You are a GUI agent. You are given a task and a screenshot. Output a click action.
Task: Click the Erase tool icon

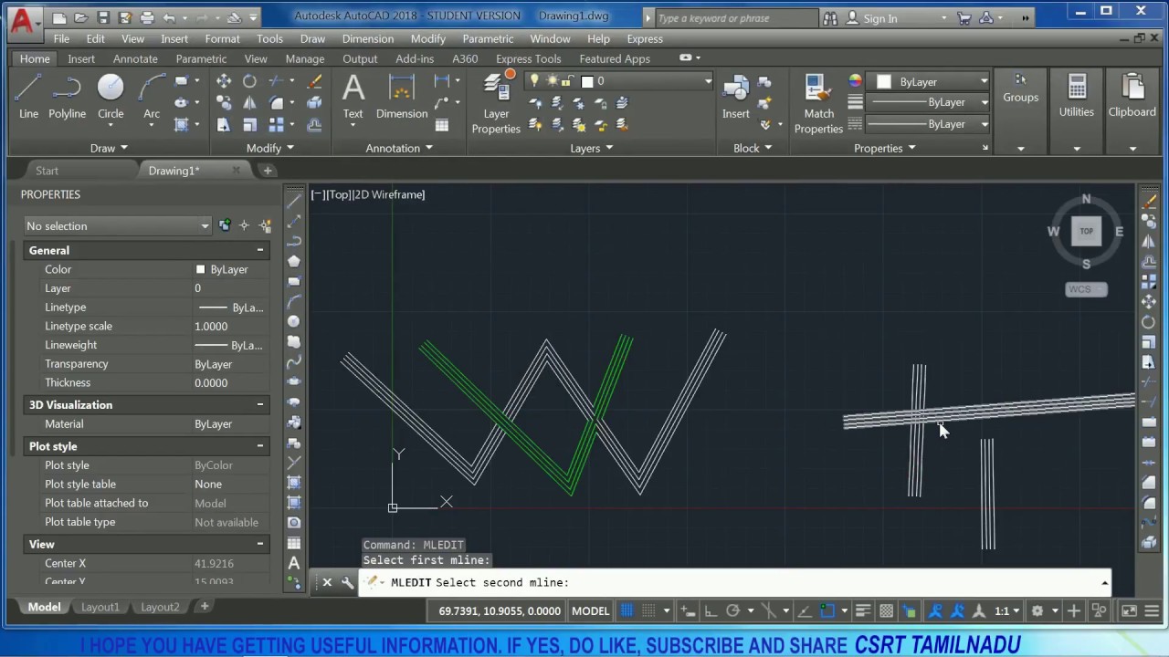click(x=315, y=81)
